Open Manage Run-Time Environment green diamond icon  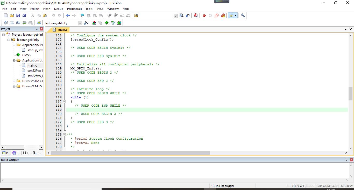[x=107, y=23]
